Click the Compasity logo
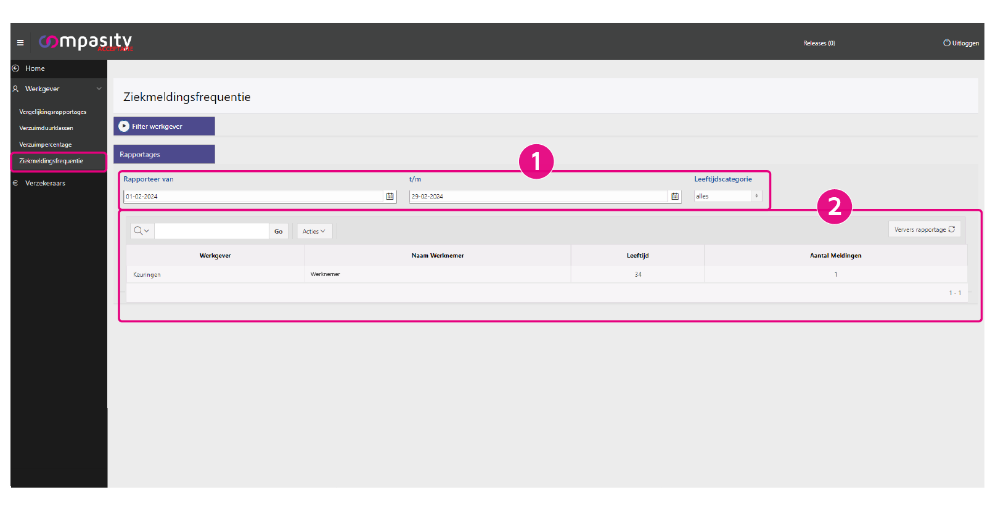990x509 pixels. (86, 42)
